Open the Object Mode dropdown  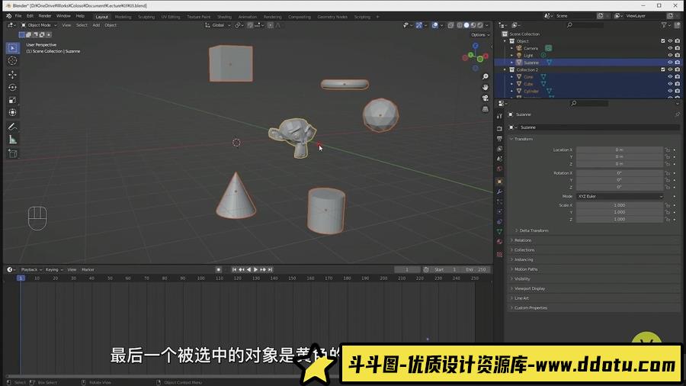(39, 25)
